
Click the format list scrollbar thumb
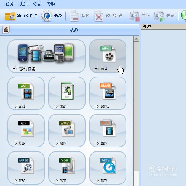pos(136,106)
